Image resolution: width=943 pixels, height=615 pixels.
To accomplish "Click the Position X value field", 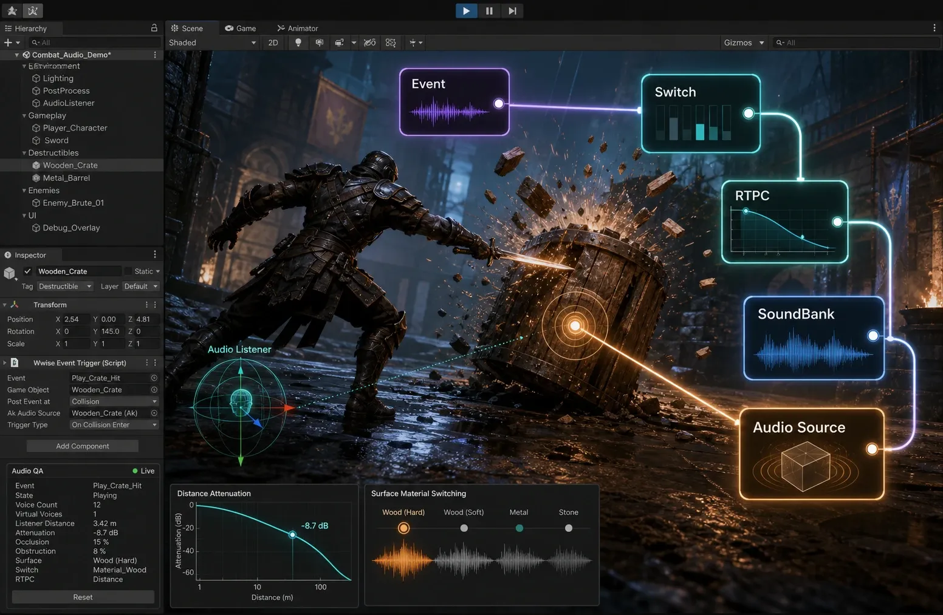I will 76,319.
